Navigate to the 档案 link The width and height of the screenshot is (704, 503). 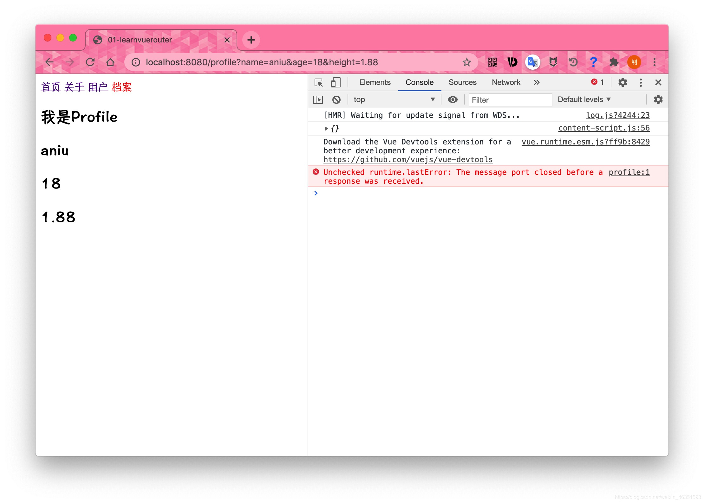[122, 87]
